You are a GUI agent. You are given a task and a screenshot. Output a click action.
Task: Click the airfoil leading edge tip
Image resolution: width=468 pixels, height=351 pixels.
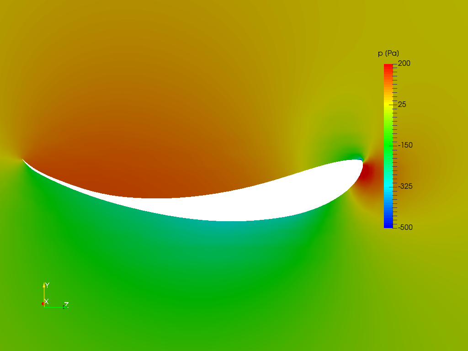coord(24,160)
